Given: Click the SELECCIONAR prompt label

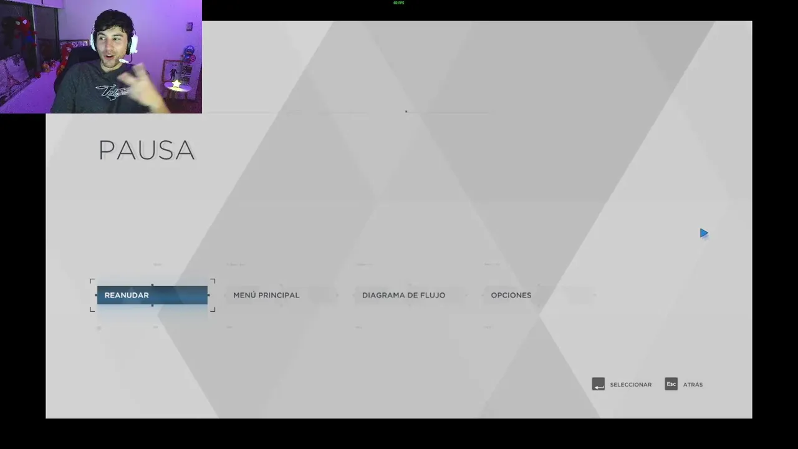Looking at the screenshot, I should (630, 385).
